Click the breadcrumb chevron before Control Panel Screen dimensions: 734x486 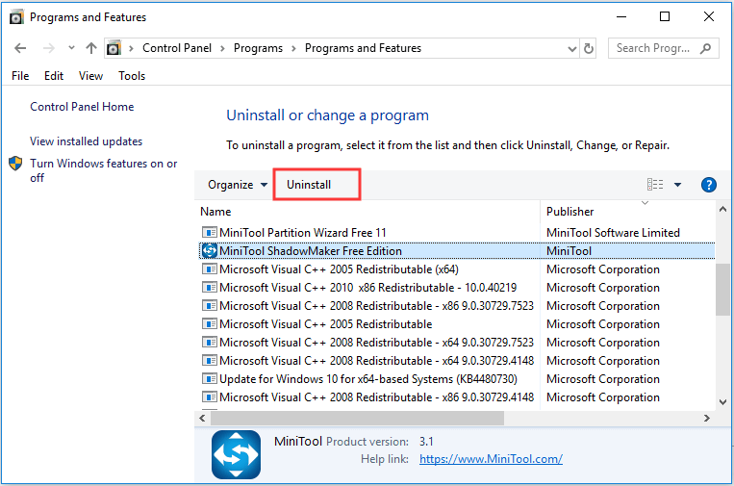tap(131, 49)
